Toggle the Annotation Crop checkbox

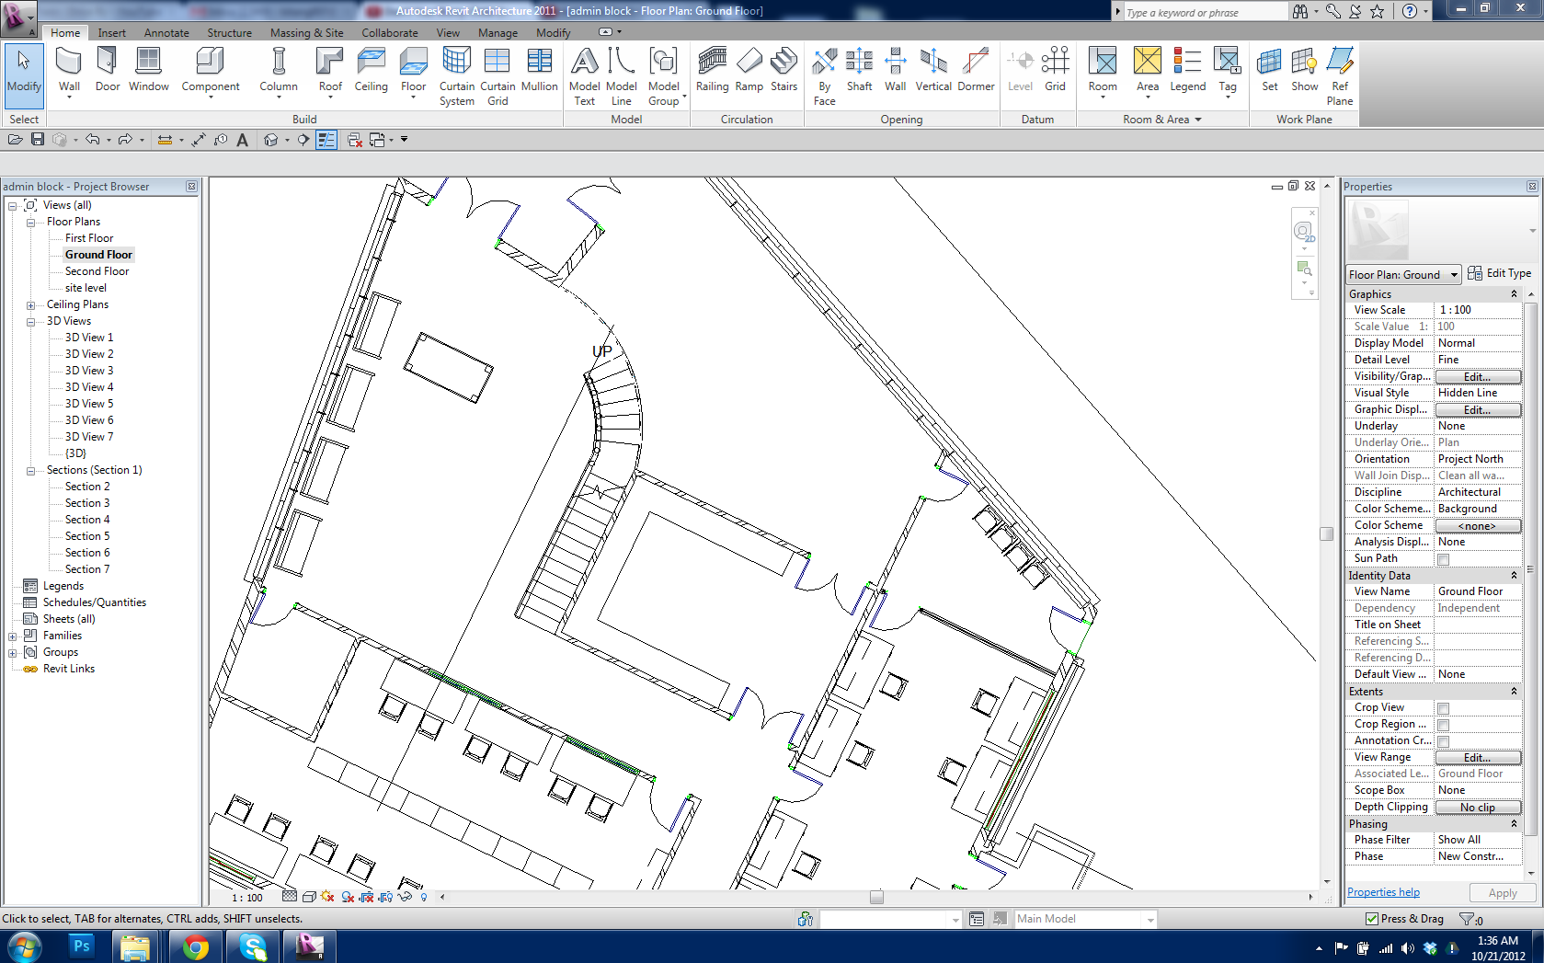pos(1444,741)
